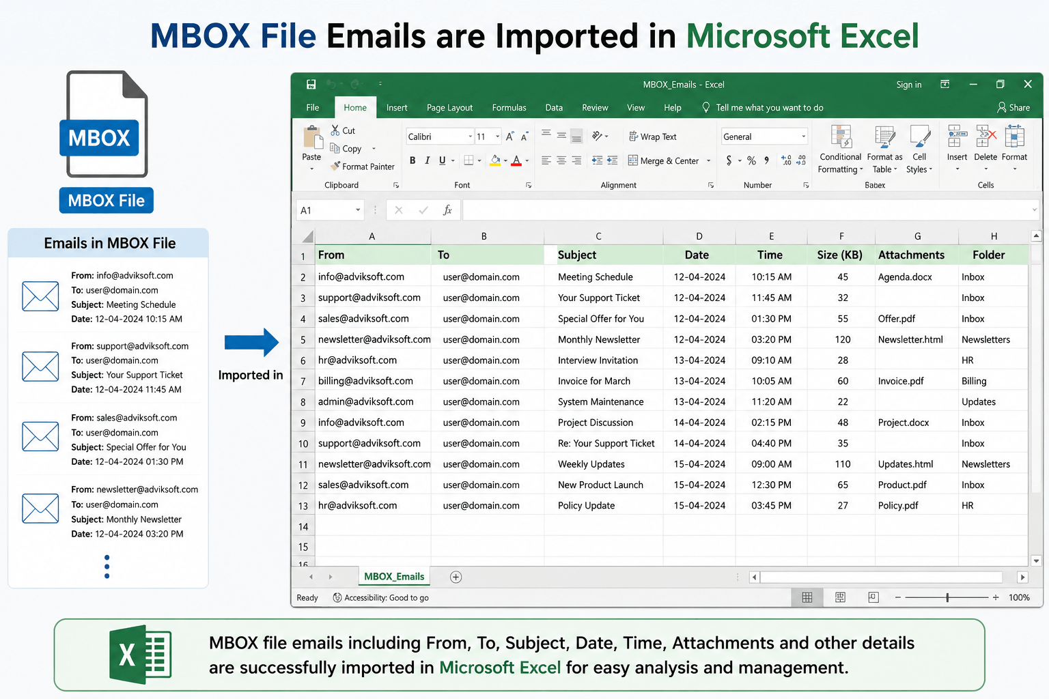Viewport: 1049px width, 699px height.
Task: Select the MBOX_Emails sheet tab
Action: 394,577
